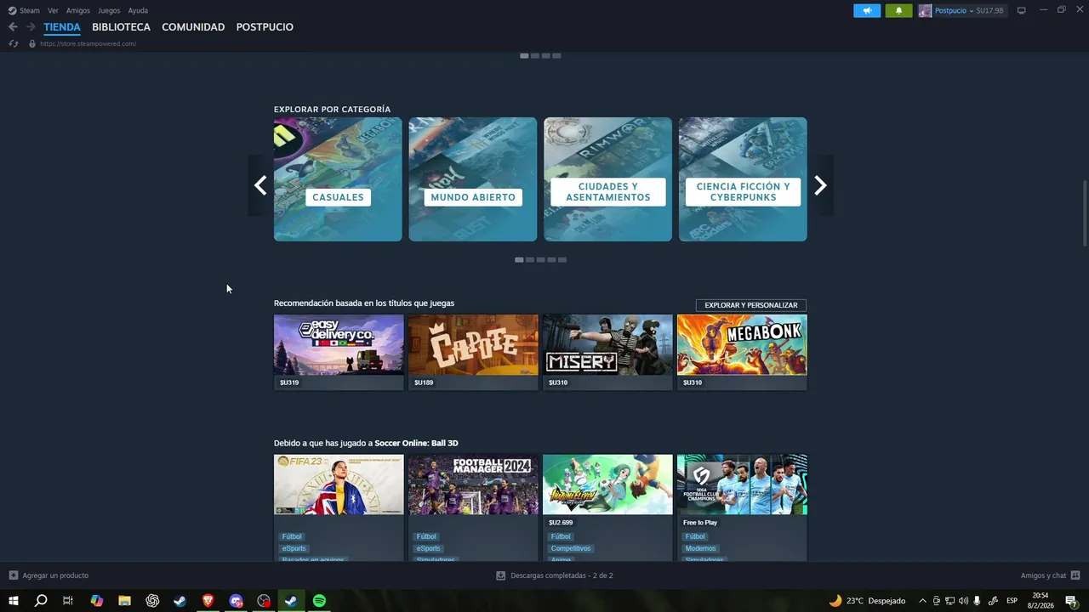Screen dimensions: 1089x612
Task: Open the Windows Start menu
Action: click(14, 601)
